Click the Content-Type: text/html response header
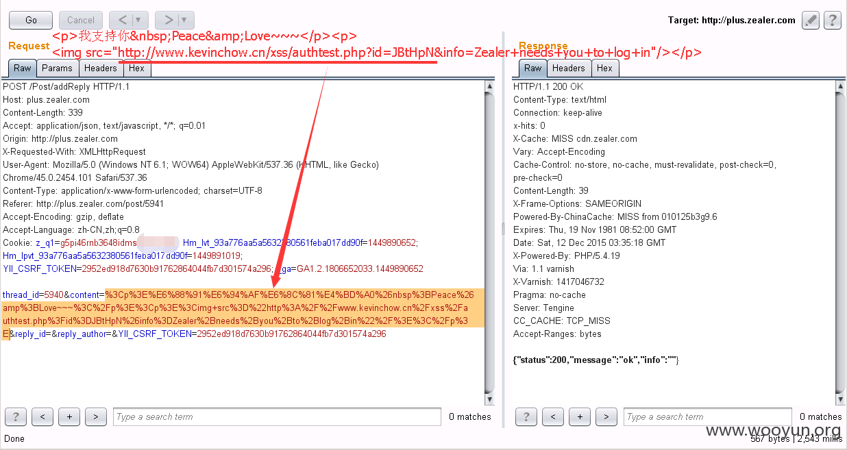This screenshot has width=847, height=450. [x=560, y=100]
